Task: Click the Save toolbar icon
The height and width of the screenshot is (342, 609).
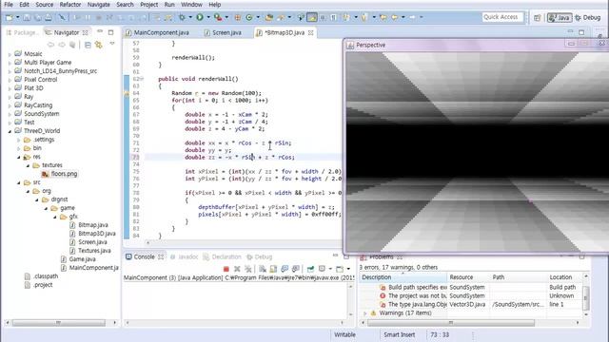Action: [27, 17]
